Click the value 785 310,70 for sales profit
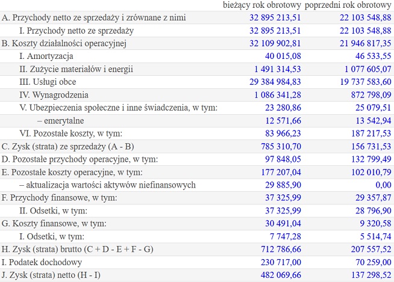This screenshot has height=282, width=394. pos(281,147)
